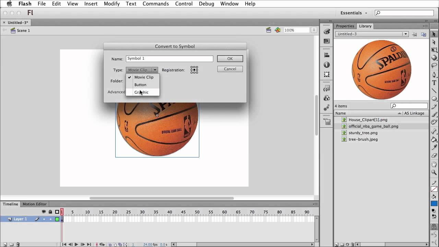
Task: Toggle Layer 1 lock dot
Action: [50, 219]
